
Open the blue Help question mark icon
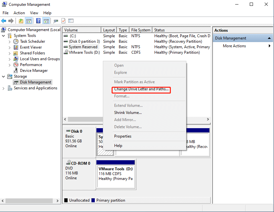(x=38, y=21)
